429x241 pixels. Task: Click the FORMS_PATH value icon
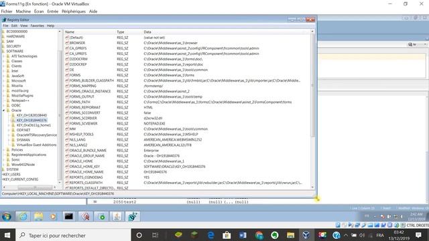coord(67,102)
